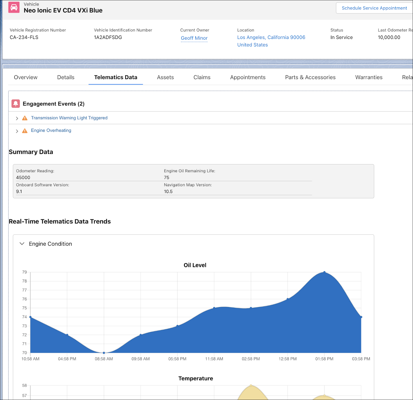Switch to the Warranties tab

(369, 77)
